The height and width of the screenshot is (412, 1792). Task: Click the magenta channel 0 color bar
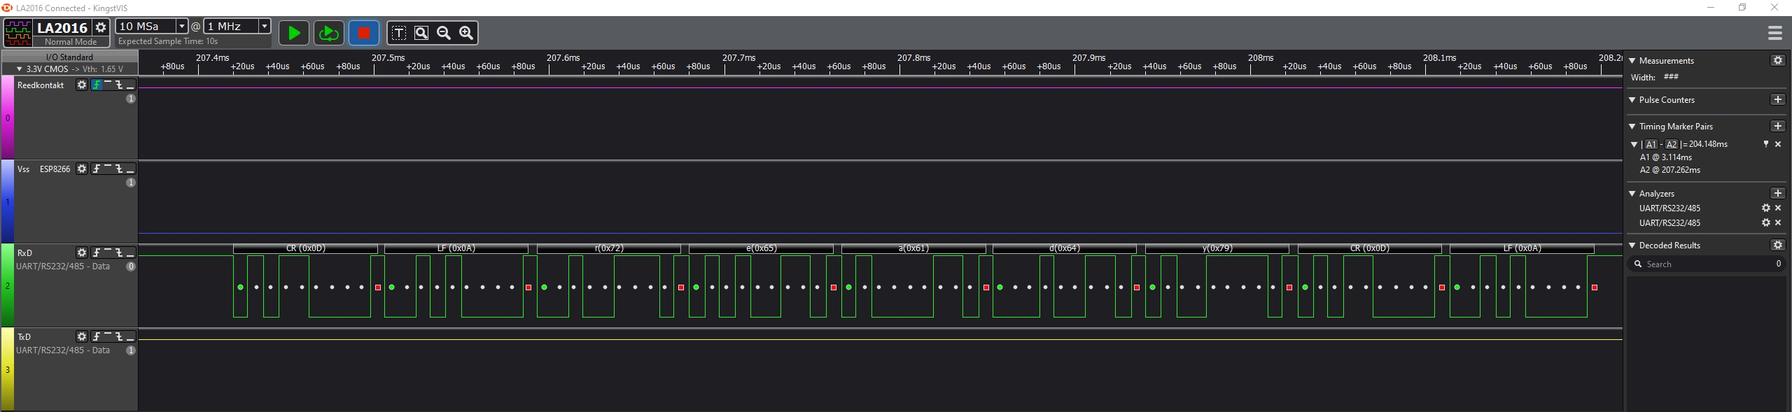pyautogui.click(x=8, y=118)
